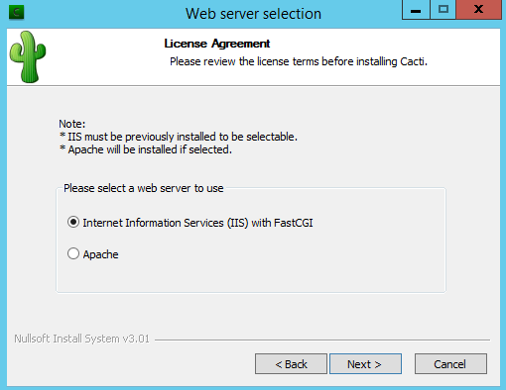Click the License Agreement heading
The image size is (506, 390).
(x=217, y=44)
